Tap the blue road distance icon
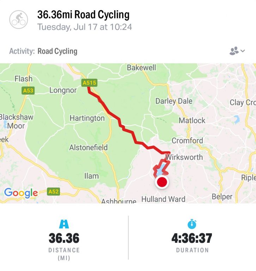The image size is (256, 271). (64, 224)
